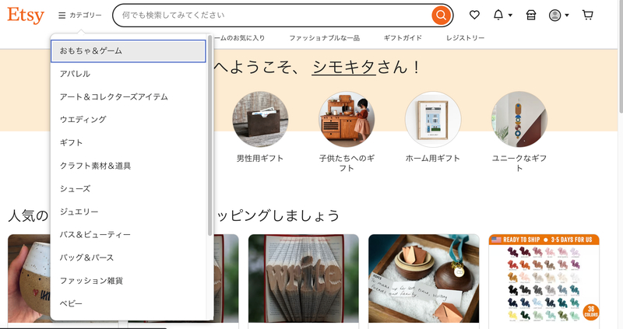This screenshot has width=623, height=329.
Task: Open the account profile avatar
Action: click(x=554, y=15)
